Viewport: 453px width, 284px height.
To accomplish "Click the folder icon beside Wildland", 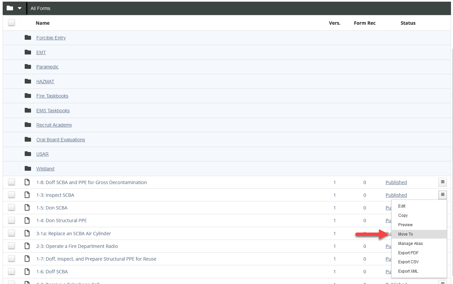I will (x=28, y=168).
